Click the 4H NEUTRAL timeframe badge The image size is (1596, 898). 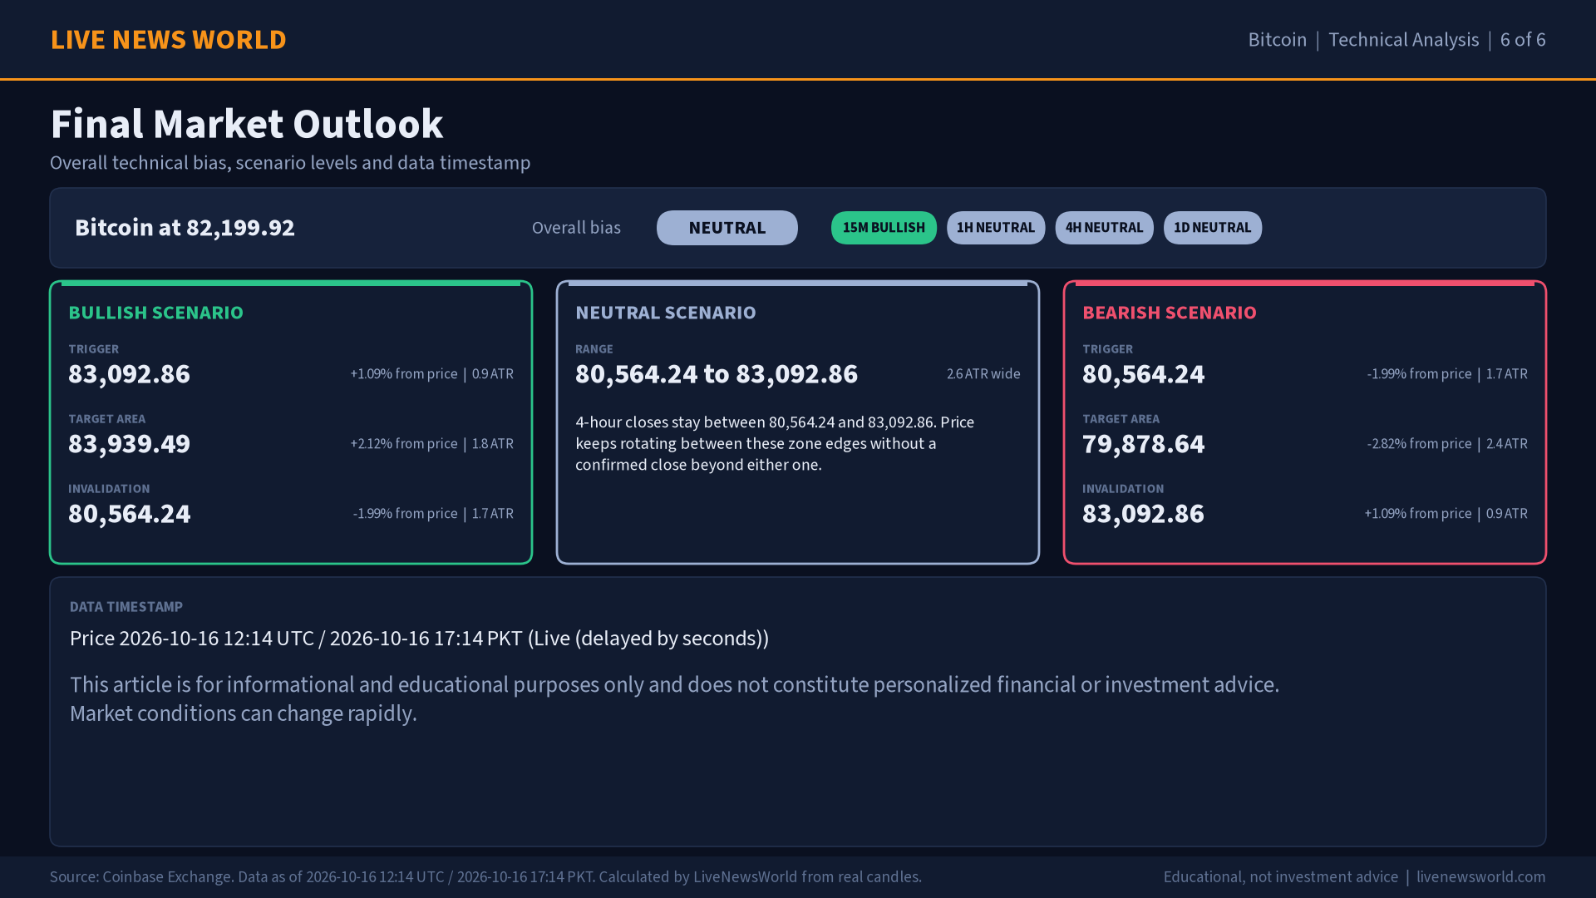[x=1104, y=228]
